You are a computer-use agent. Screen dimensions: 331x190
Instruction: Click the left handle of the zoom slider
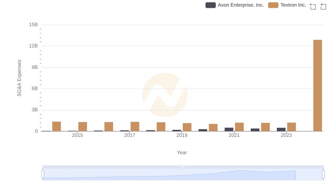pos(43,174)
